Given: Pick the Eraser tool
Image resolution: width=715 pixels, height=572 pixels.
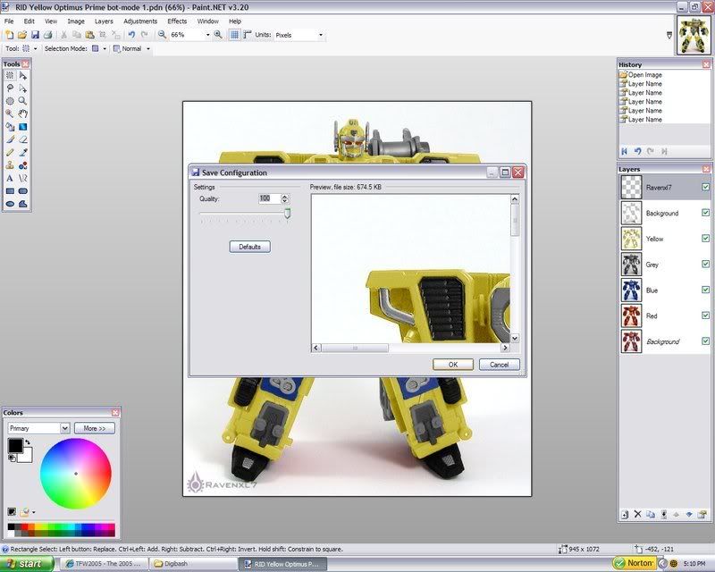Looking at the screenshot, I should (x=23, y=139).
